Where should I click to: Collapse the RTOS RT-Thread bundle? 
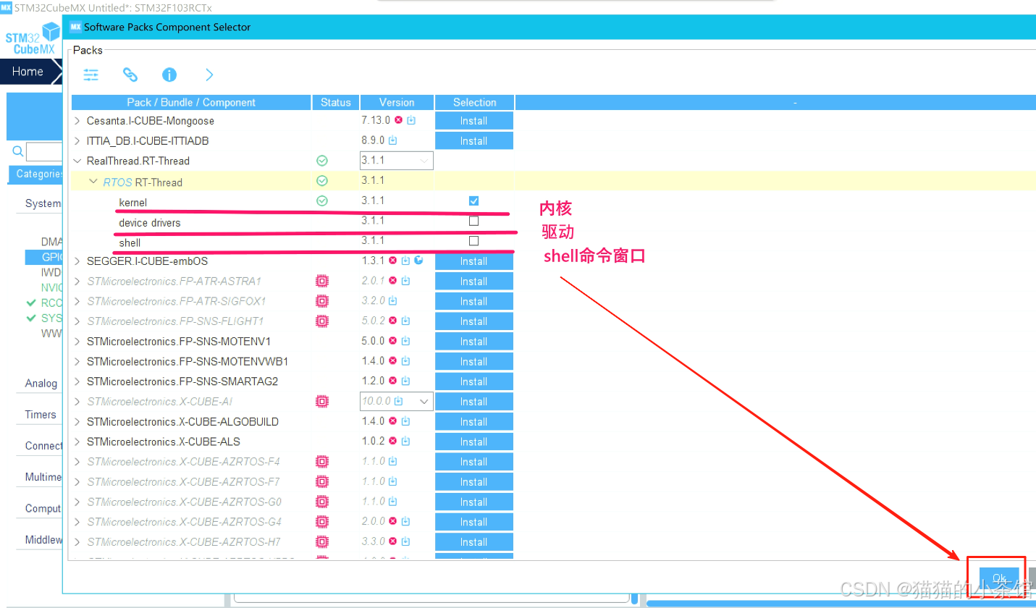click(93, 182)
